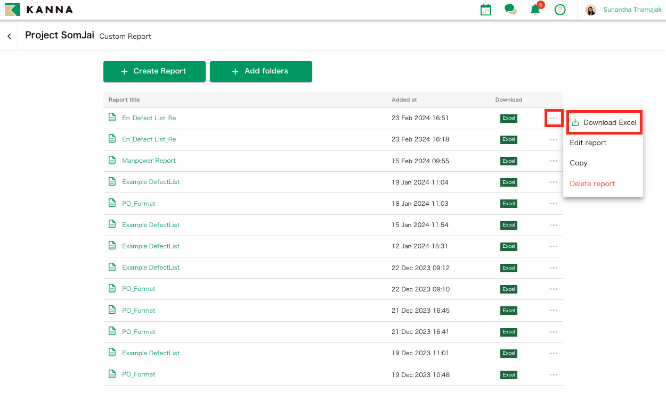Select Delete report from the context menu
The width and height of the screenshot is (666, 393).
point(592,183)
